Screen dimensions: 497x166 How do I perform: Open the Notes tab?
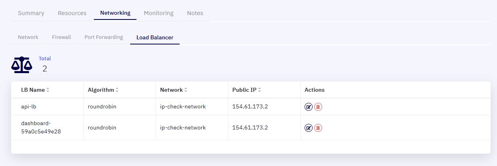pos(195,13)
